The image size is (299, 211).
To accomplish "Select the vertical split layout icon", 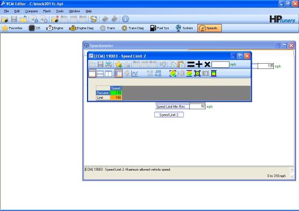I will tap(109, 74).
